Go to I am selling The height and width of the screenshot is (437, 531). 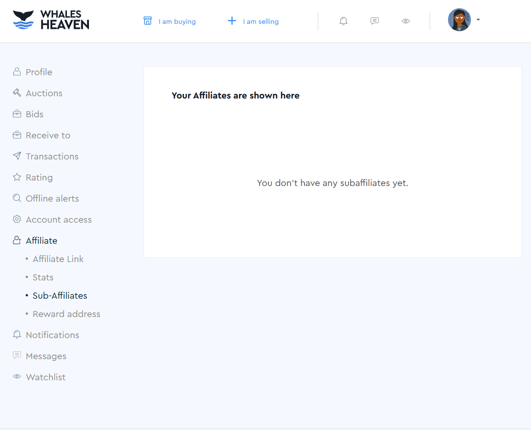(x=261, y=22)
